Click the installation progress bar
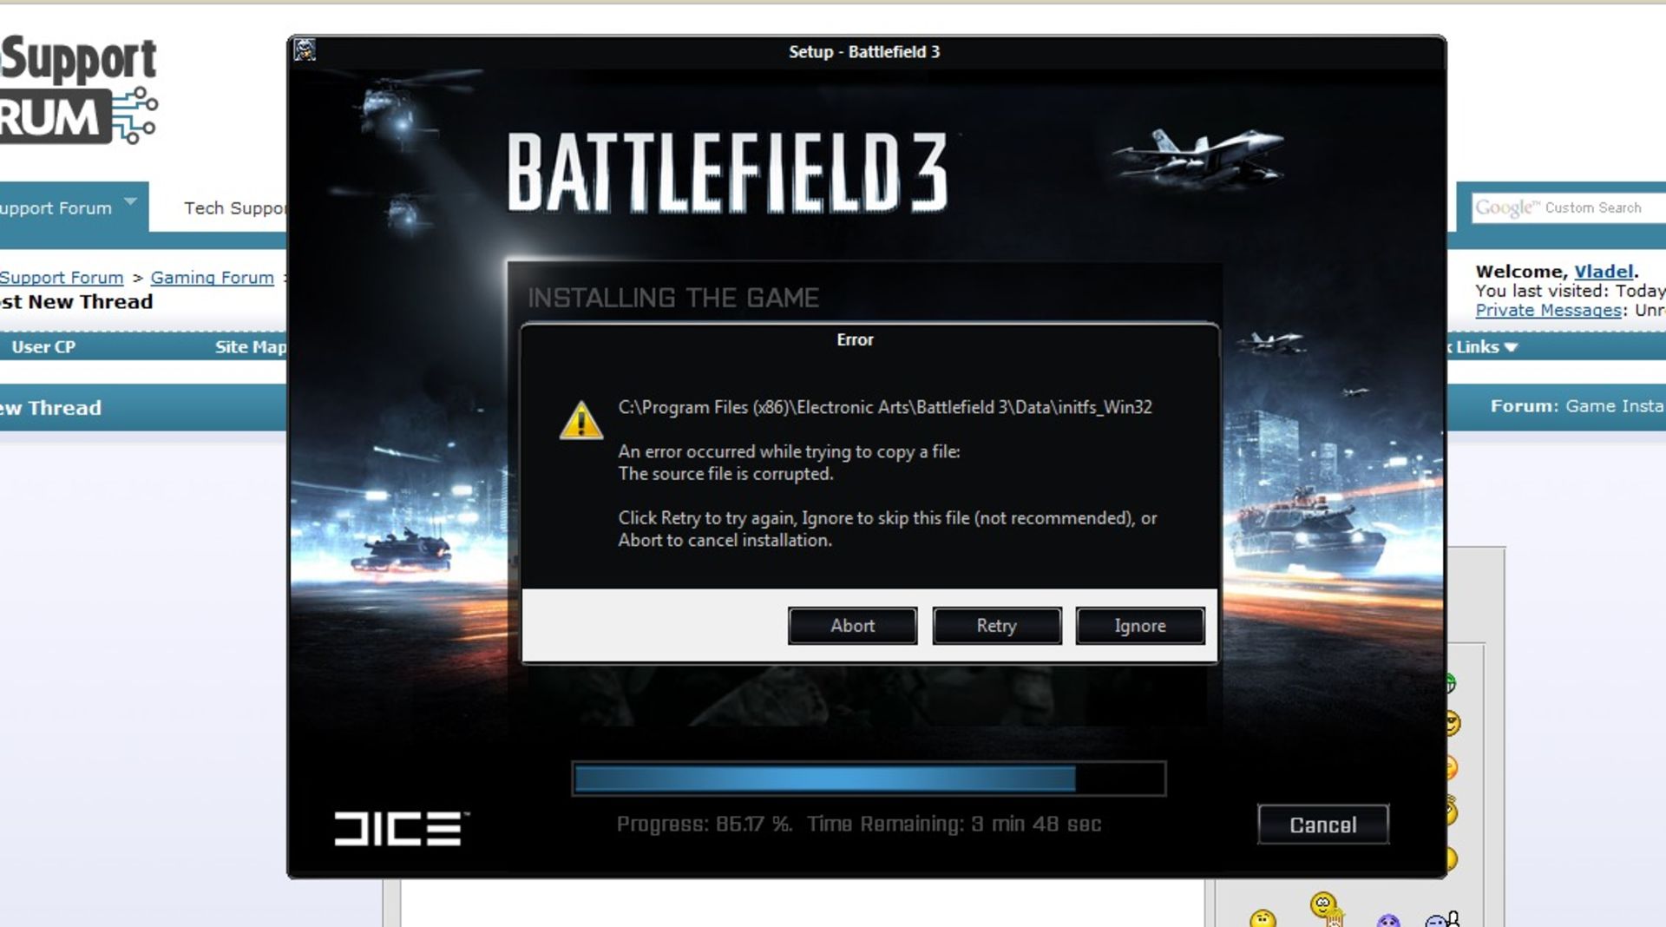 [869, 779]
